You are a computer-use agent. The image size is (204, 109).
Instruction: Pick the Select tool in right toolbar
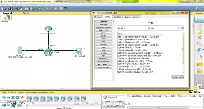point(199,20)
